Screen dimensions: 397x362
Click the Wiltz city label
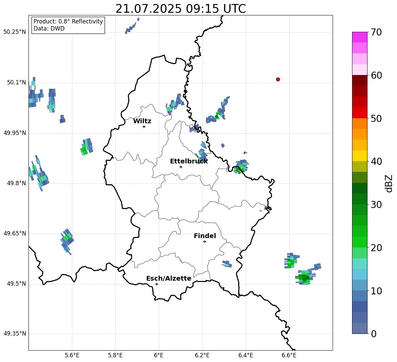point(142,121)
